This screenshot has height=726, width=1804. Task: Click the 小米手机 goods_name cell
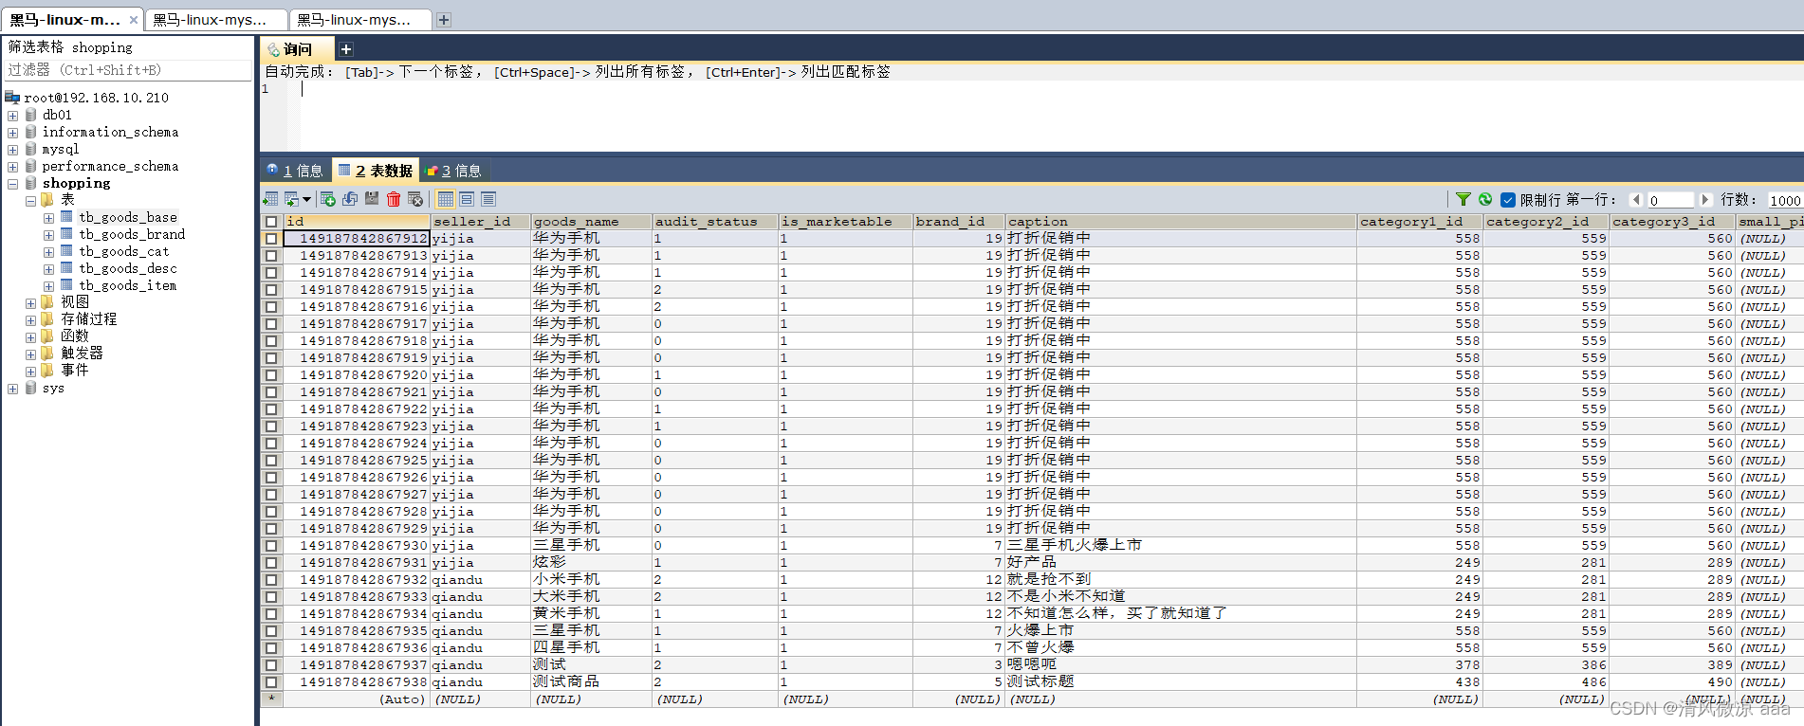[x=592, y=580]
